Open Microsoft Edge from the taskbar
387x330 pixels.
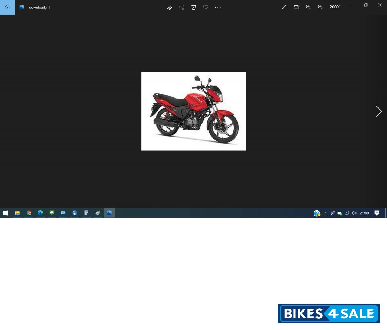40,213
